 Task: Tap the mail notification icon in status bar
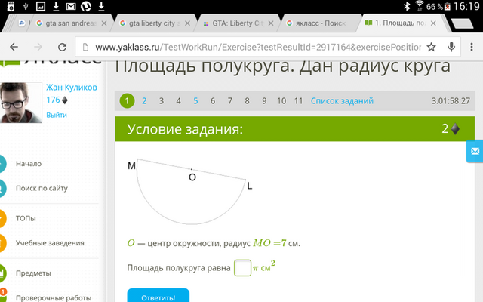pos(71,6)
